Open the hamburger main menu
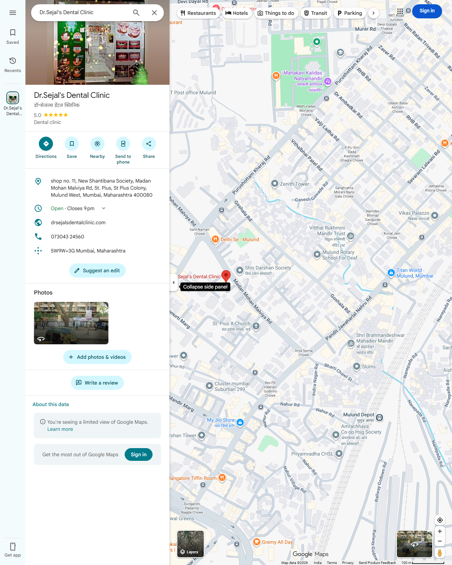Viewport: 452px width, 565px height. (x=13, y=13)
